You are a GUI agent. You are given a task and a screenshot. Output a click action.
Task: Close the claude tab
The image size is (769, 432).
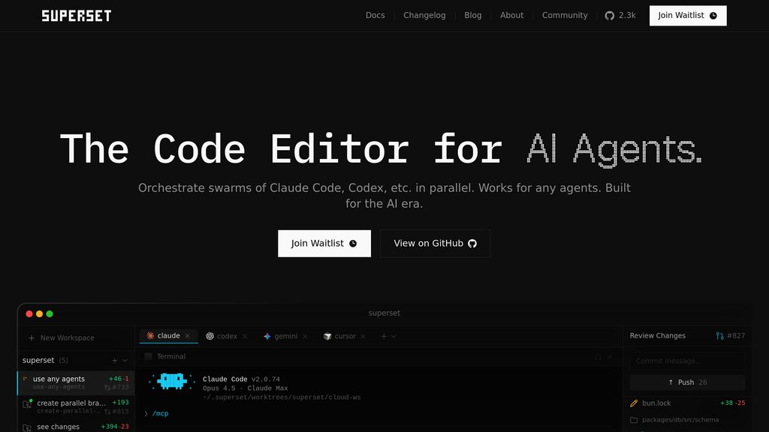coord(188,336)
